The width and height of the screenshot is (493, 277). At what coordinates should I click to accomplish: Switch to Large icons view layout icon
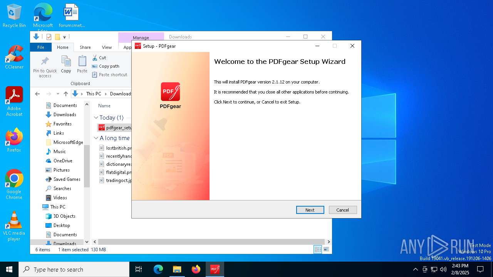click(x=326, y=250)
